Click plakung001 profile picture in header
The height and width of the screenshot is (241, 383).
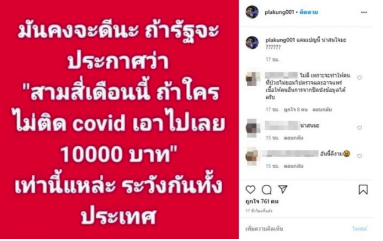252,12
